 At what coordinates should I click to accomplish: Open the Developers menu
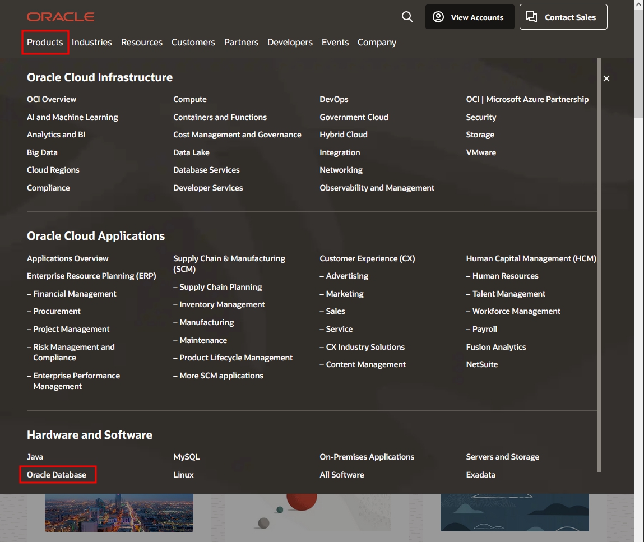pos(290,42)
